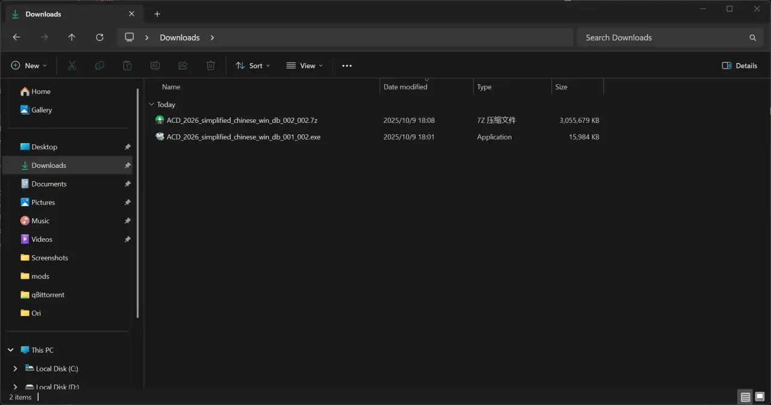
Task: Select the Downloads tab
Action: 73,14
